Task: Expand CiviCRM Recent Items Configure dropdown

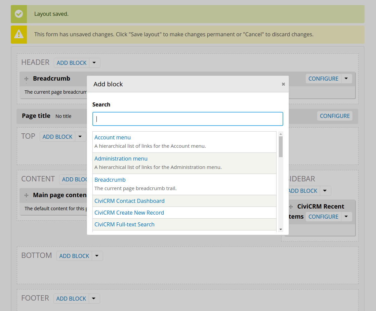Action: pyautogui.click(x=346, y=217)
